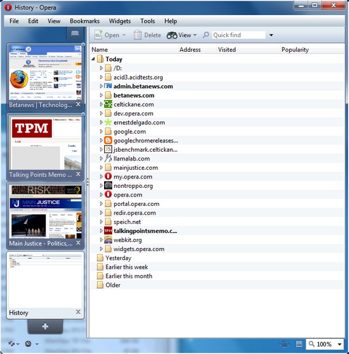Viewport: 349px width, 354px height.
Task: Click the Blogger icon for googlechromereleases
Action: point(108,141)
